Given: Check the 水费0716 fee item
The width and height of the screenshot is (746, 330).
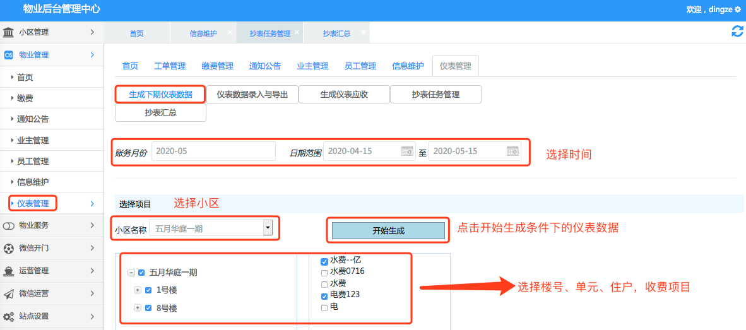Looking at the screenshot, I should click(x=324, y=273).
